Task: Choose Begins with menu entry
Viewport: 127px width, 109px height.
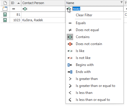Action: tap(85, 65)
